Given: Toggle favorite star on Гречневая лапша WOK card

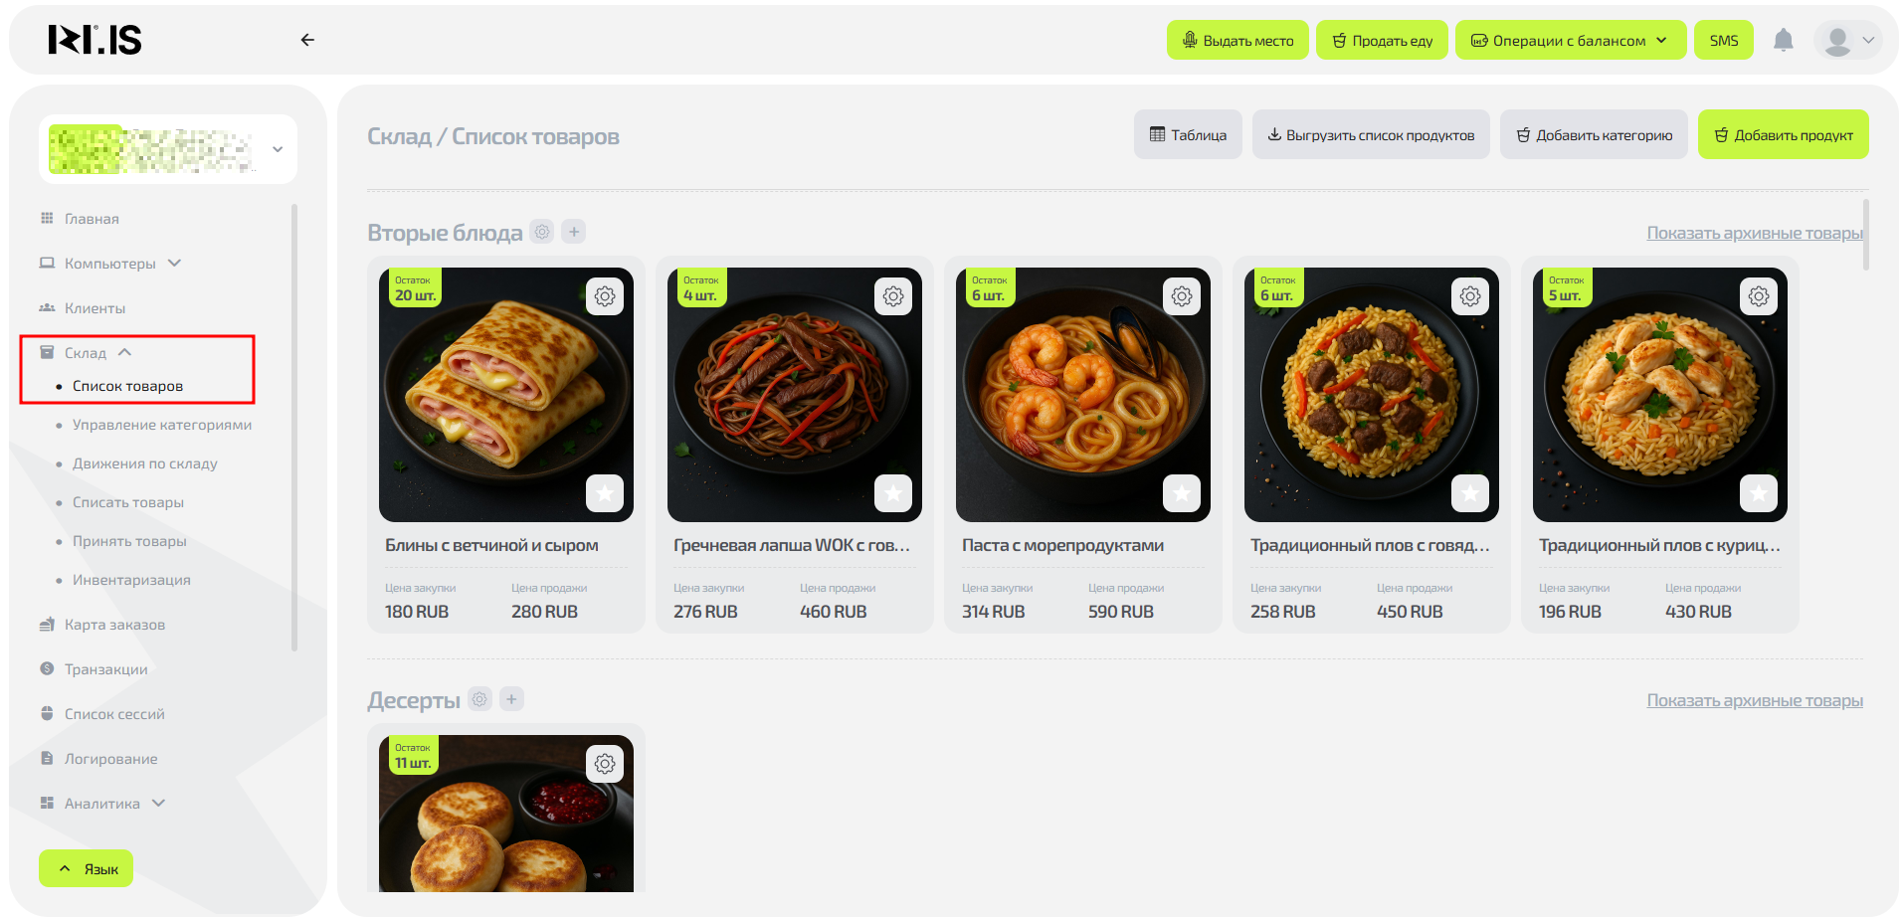Looking at the screenshot, I should 893,493.
